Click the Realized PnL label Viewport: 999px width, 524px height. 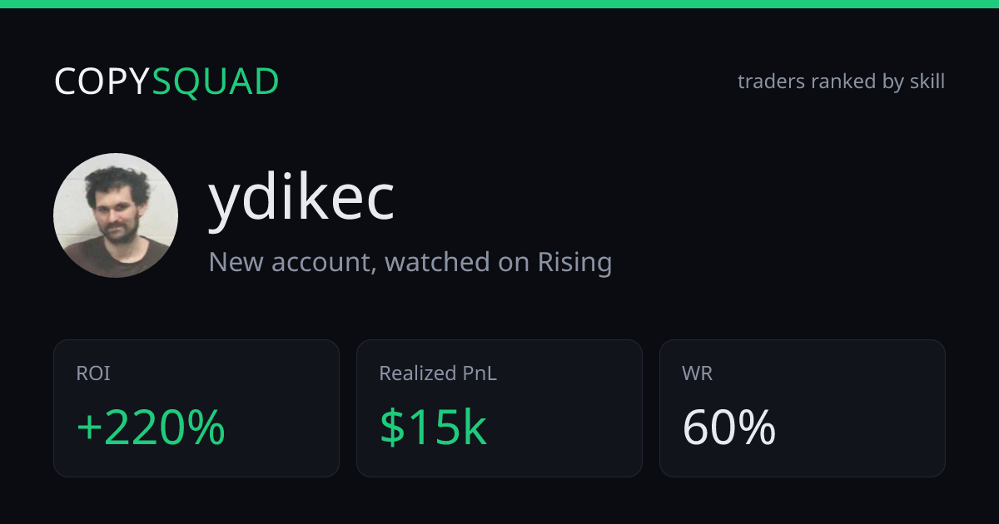[438, 373]
